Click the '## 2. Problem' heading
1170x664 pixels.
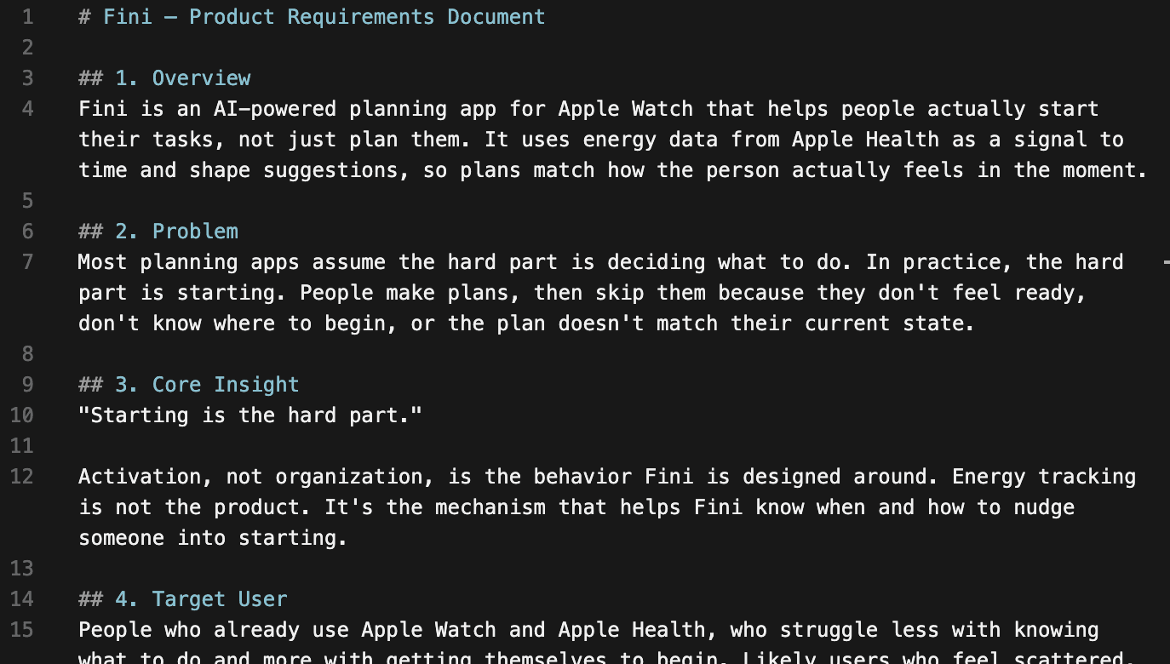[x=158, y=232]
